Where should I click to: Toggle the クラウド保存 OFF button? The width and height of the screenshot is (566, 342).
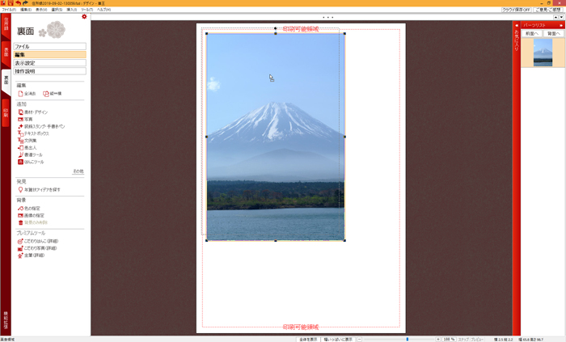point(516,10)
